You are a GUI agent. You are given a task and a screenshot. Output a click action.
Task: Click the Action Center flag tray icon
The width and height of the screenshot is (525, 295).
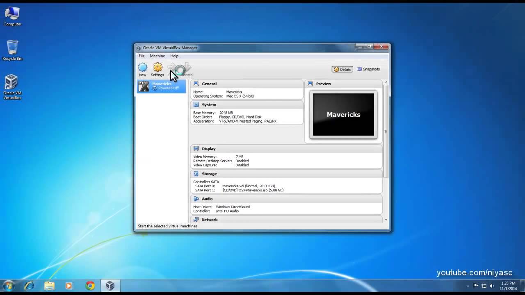[476, 286]
